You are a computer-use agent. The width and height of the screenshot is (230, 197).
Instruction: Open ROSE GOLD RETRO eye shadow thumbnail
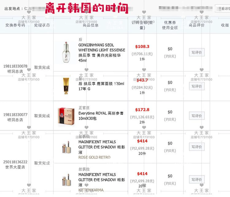[67, 147]
